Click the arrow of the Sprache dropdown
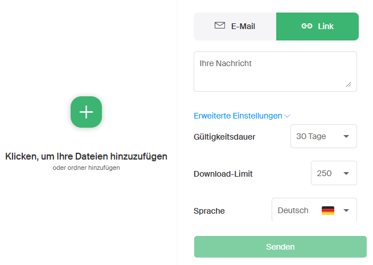The height and width of the screenshot is (265, 373). point(346,210)
